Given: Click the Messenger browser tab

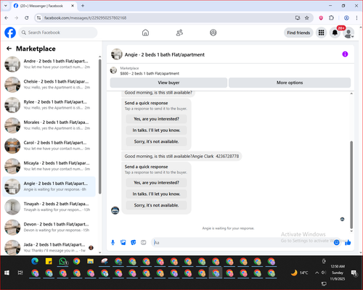Looking at the screenshot, I should [x=44, y=6].
